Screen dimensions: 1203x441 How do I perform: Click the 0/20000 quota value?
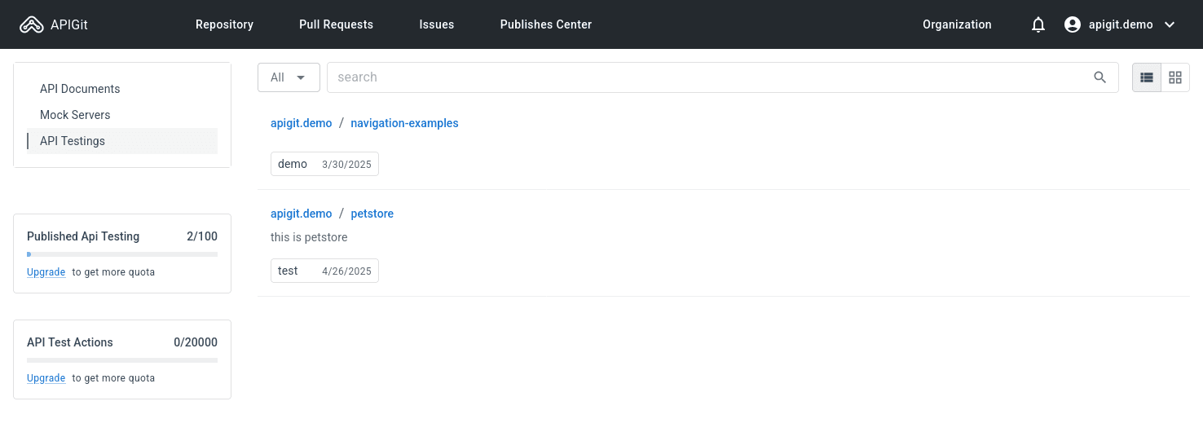coord(196,342)
